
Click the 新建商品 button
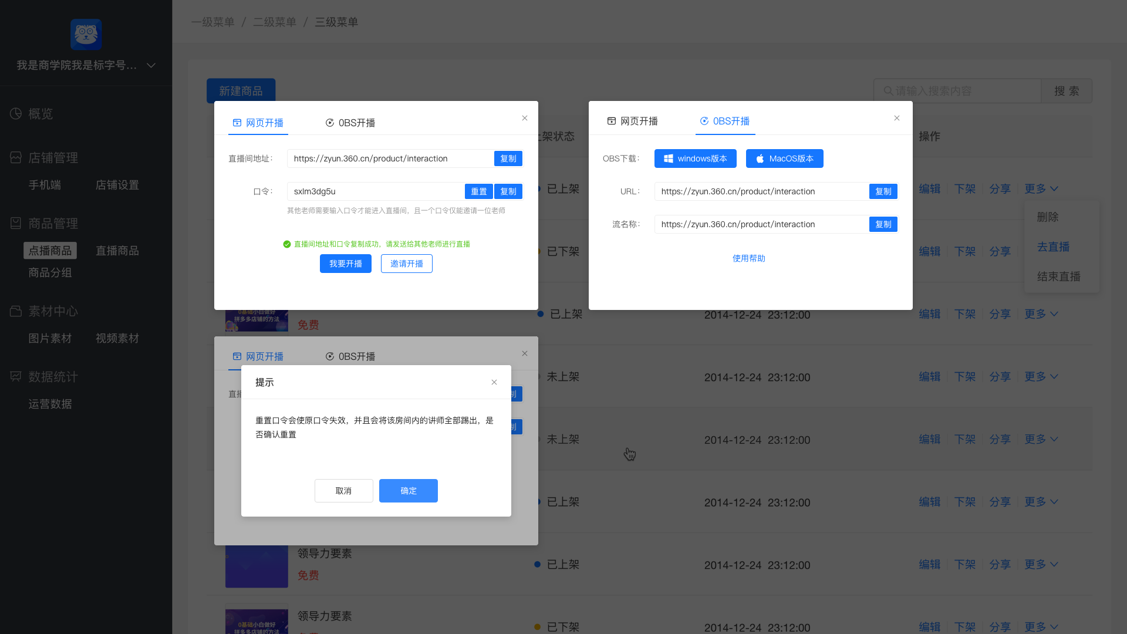[241, 91]
